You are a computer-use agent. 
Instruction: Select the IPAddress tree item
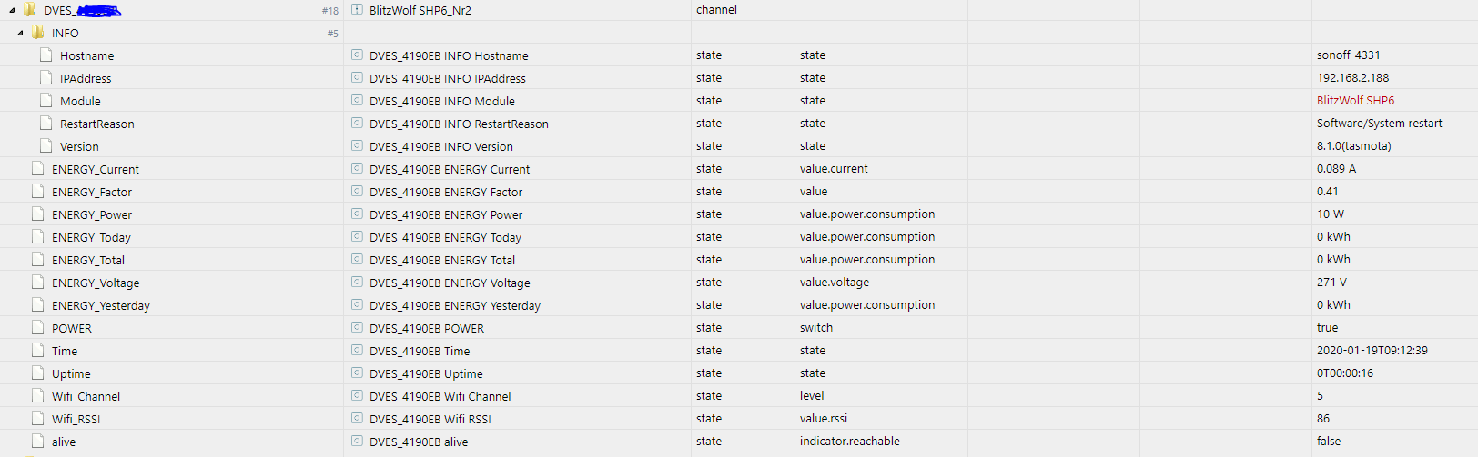point(86,78)
